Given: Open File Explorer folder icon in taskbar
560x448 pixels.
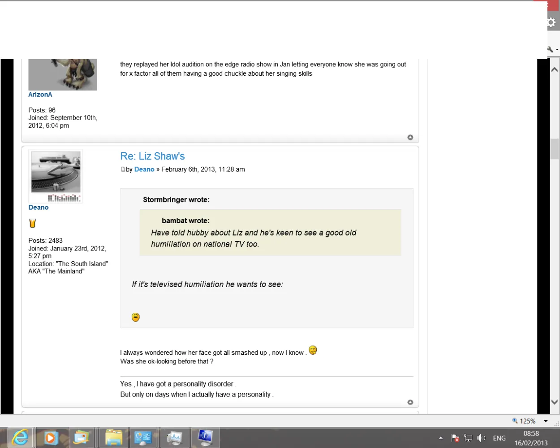Looking at the screenshot, I should (x=113, y=438).
